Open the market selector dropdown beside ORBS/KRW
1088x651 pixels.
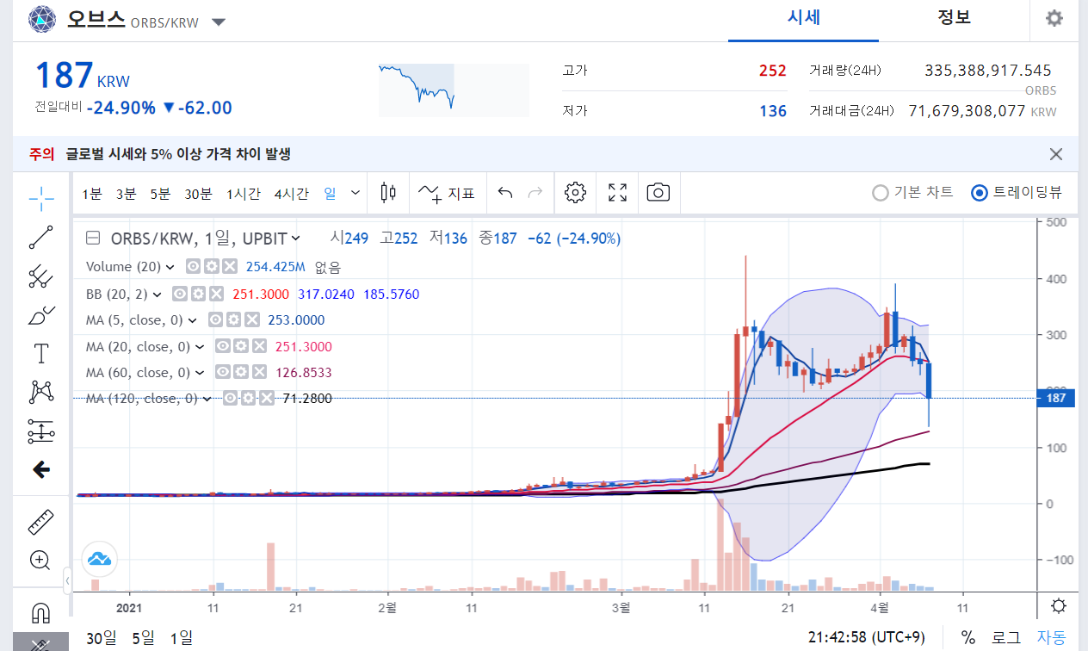pyautogui.click(x=219, y=22)
